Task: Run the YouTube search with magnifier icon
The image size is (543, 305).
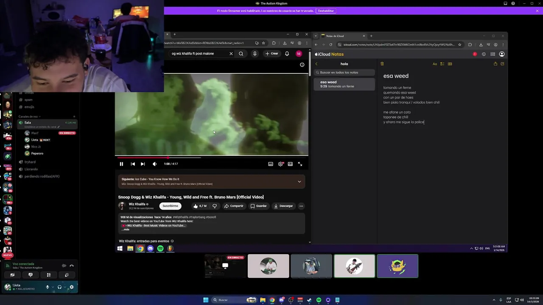Action: pos(241,54)
